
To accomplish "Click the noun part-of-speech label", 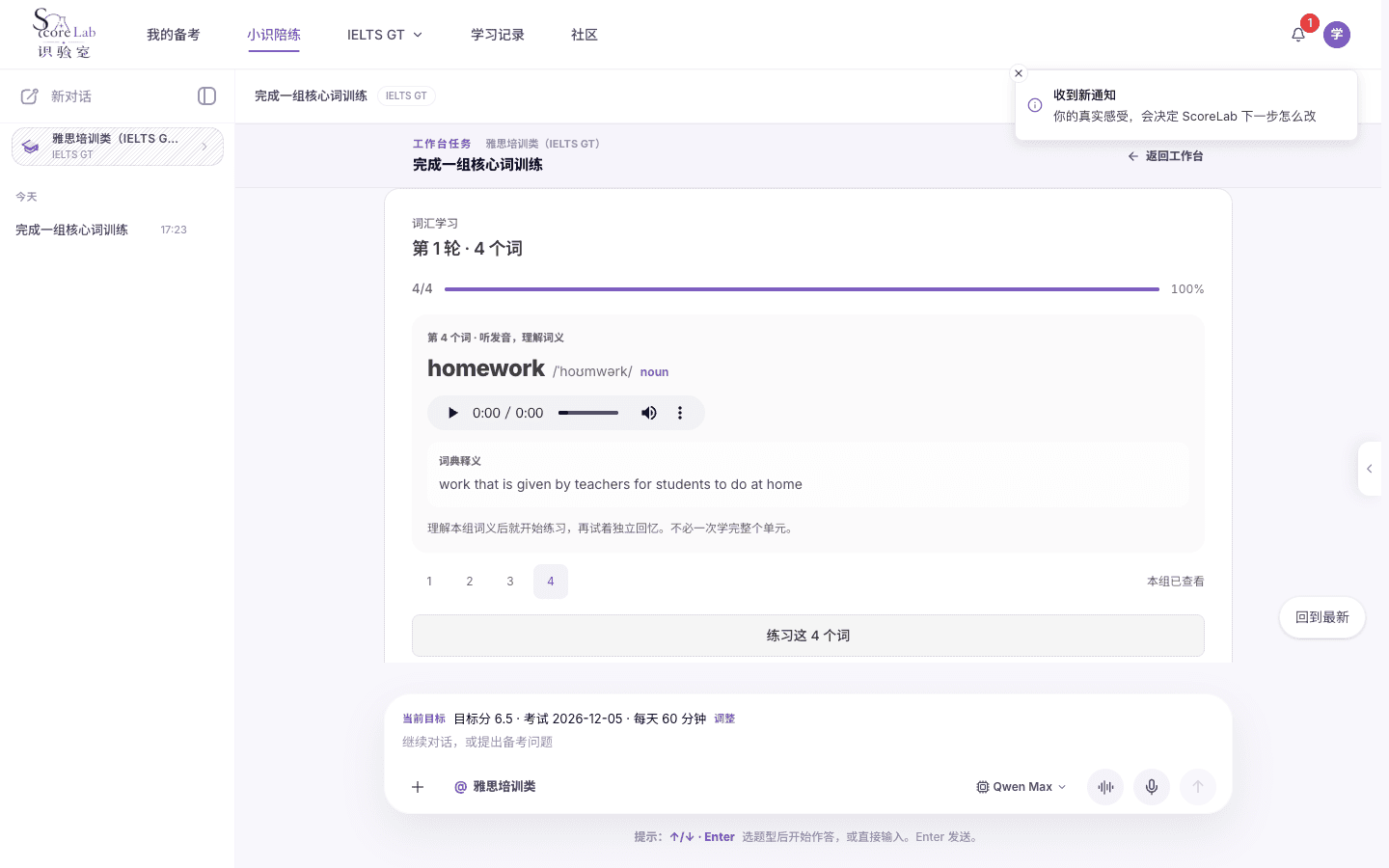I will coord(654,372).
